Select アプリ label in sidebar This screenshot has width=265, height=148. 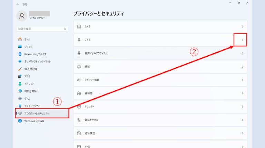[x=27, y=76]
